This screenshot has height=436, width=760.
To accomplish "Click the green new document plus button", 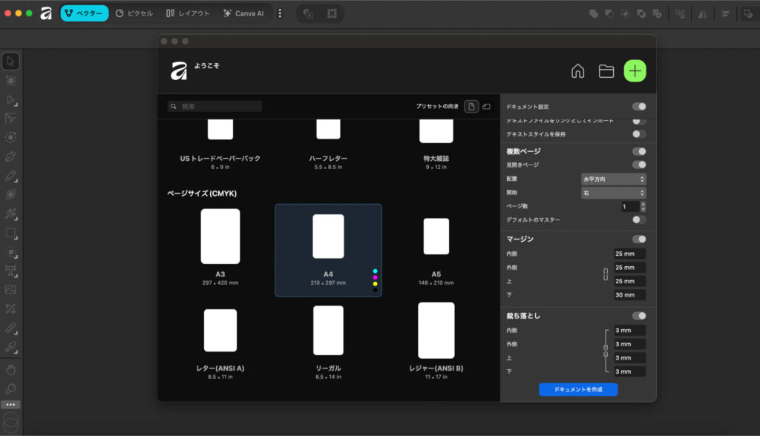I will pyautogui.click(x=635, y=70).
